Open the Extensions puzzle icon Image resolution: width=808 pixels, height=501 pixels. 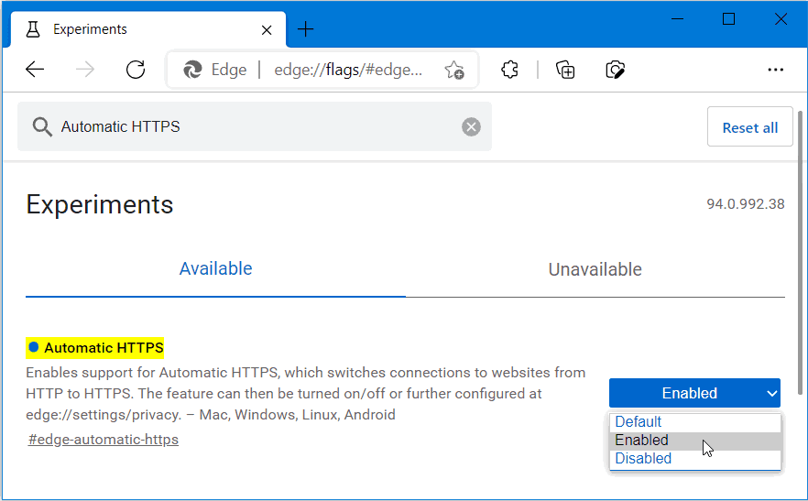(509, 70)
